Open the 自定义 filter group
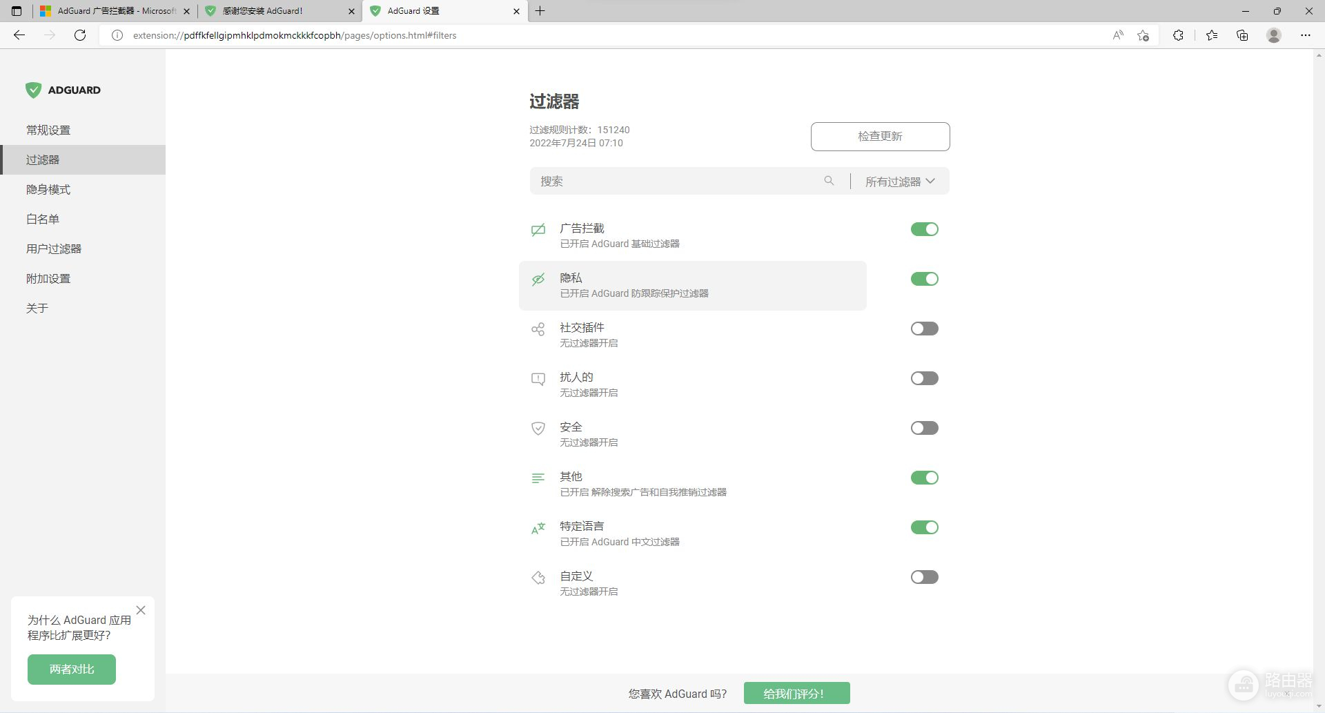This screenshot has height=713, width=1325. point(692,583)
